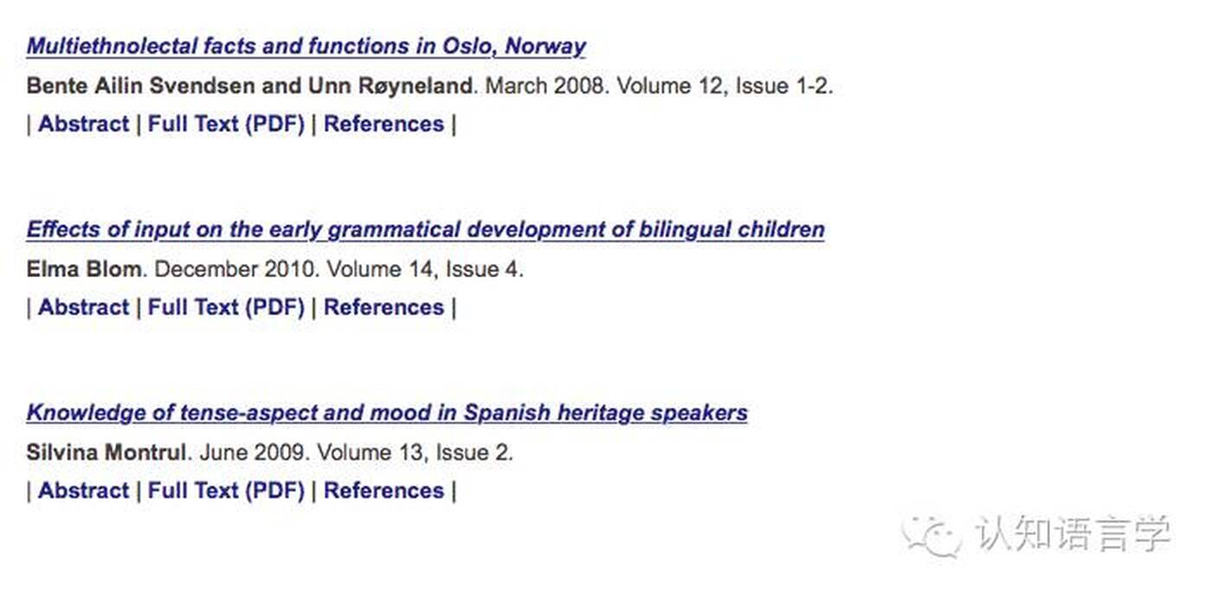Open Full Text (PDF) of Elma Blom's article
This screenshot has width=1212, height=595.
(226, 307)
